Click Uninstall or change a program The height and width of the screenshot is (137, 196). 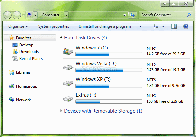coord(105,26)
